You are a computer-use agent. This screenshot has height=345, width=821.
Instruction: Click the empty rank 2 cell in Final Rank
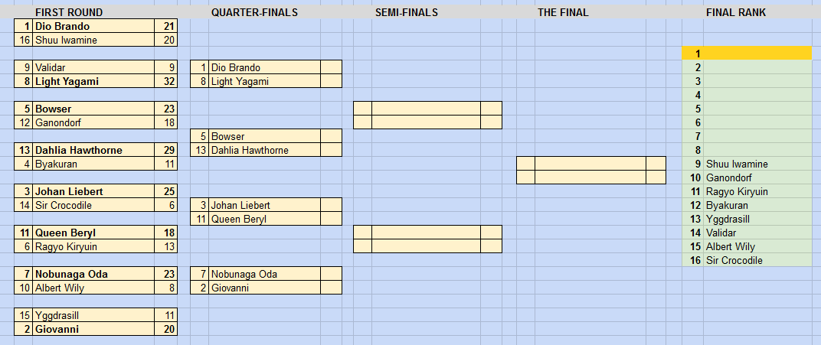(x=757, y=67)
